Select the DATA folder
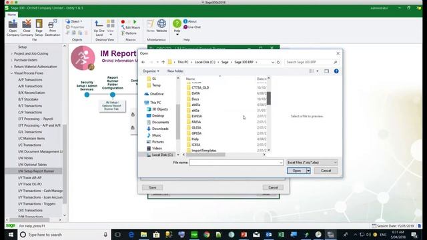The image size is (427, 240). [x=193, y=93]
